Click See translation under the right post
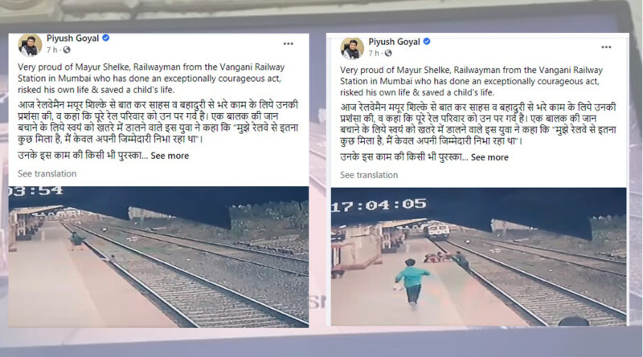 369,175
